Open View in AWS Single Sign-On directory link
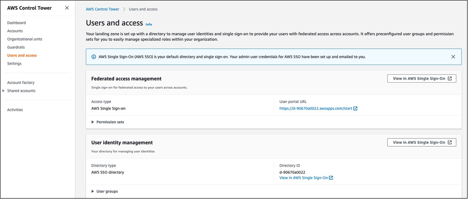 coord(304,178)
